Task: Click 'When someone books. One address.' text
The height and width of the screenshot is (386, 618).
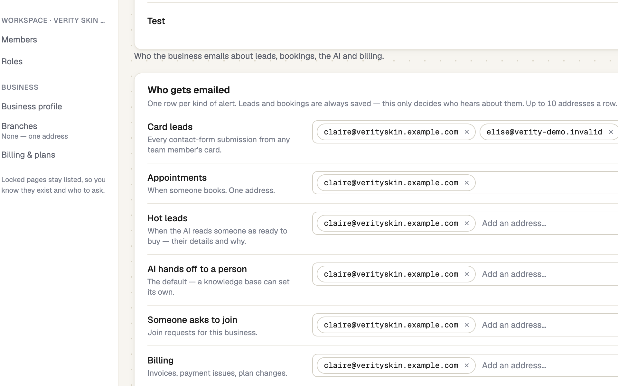Action: [x=211, y=190]
